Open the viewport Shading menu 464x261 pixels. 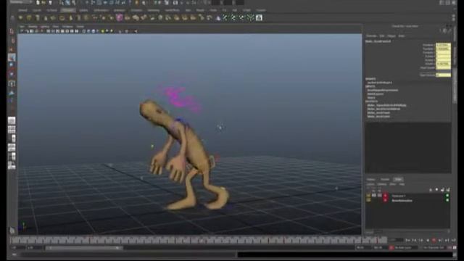(x=33, y=26)
